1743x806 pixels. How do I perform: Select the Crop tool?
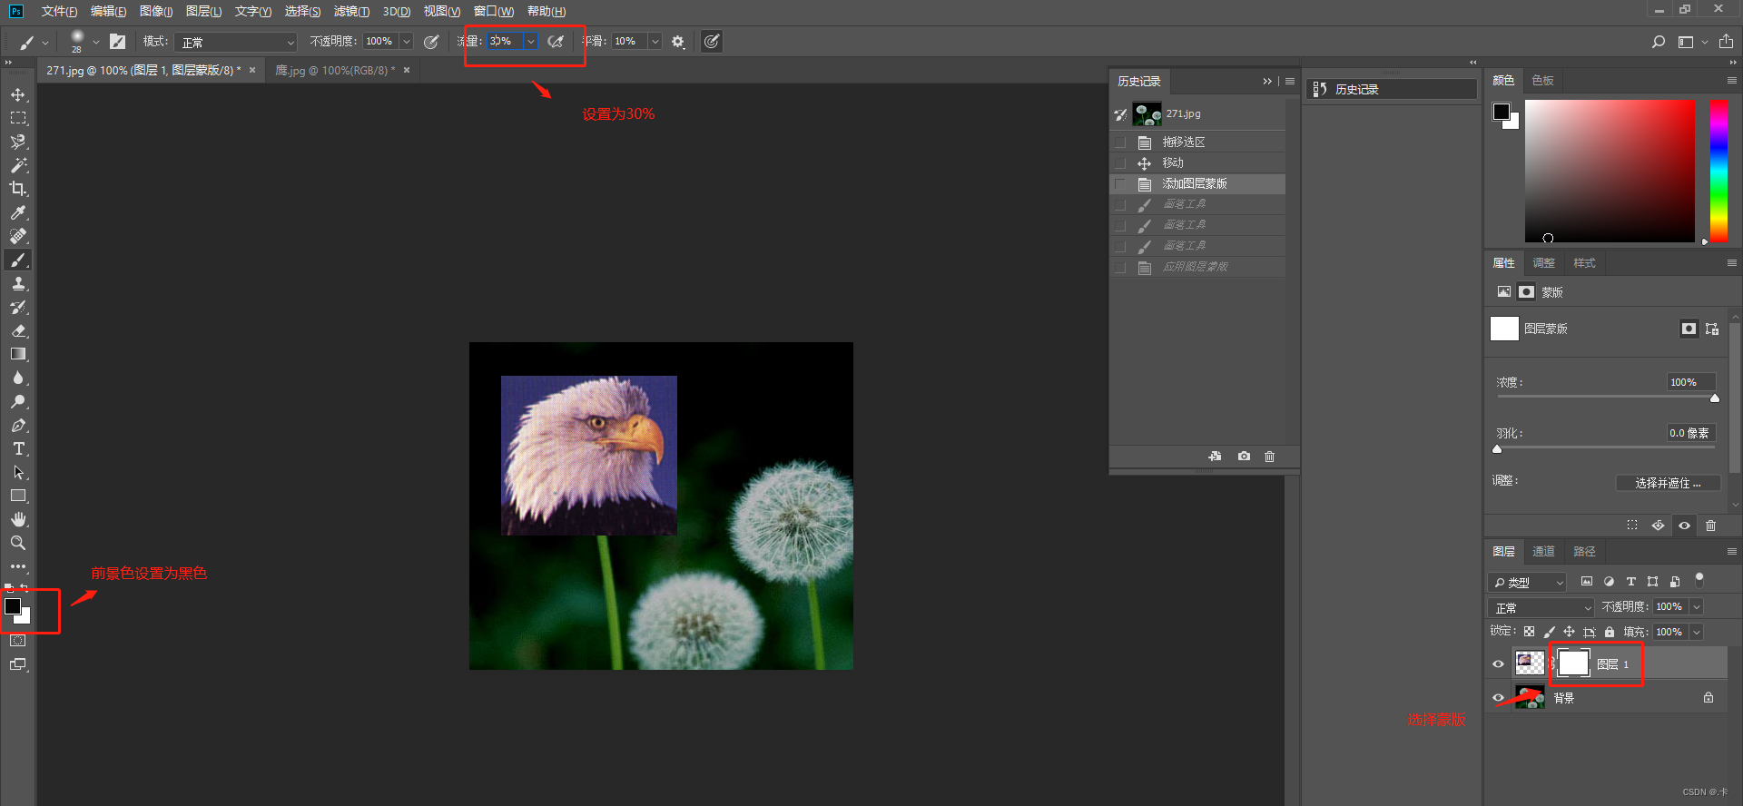(18, 190)
